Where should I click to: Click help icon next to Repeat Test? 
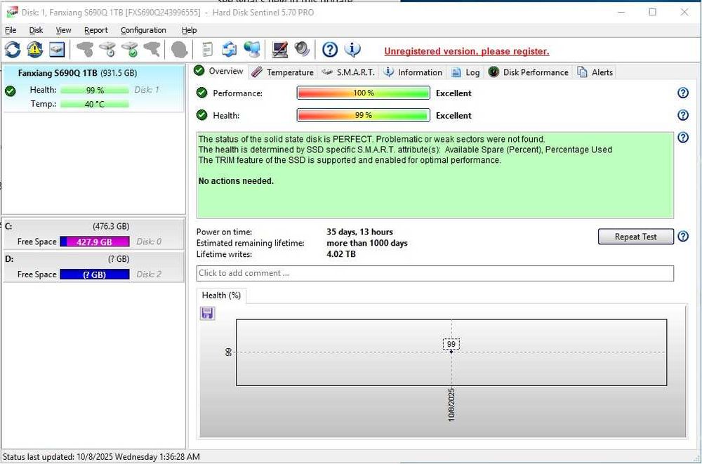pos(683,236)
